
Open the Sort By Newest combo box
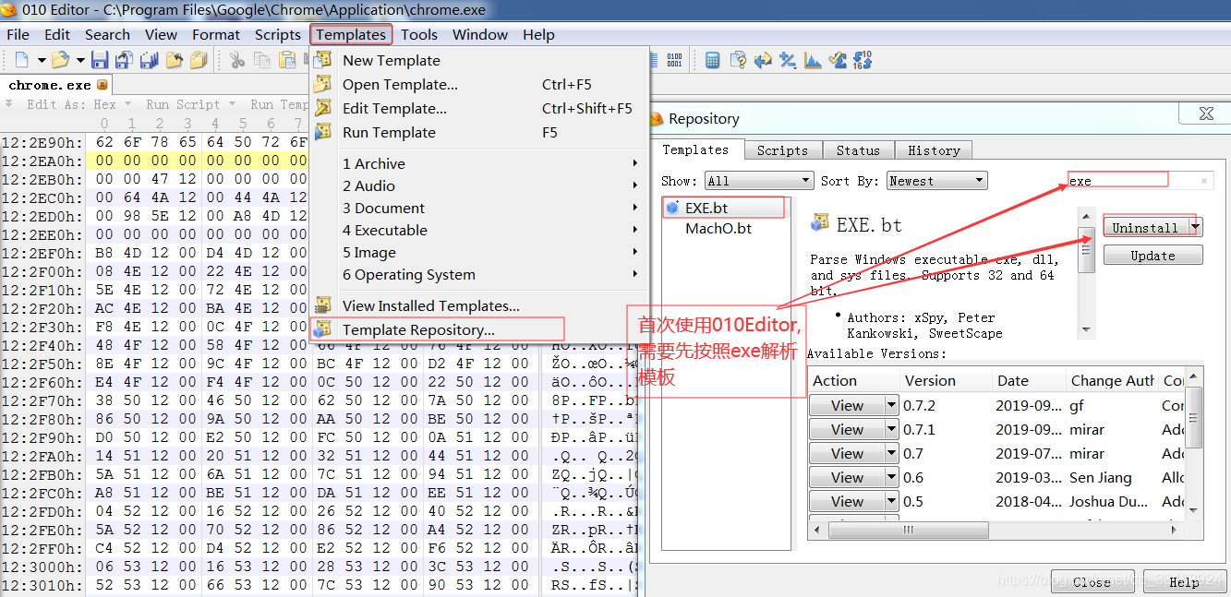(x=936, y=181)
